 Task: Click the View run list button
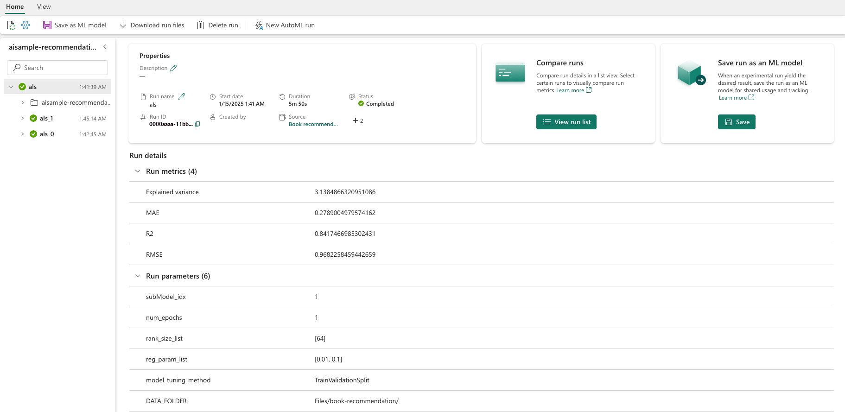[x=566, y=122]
